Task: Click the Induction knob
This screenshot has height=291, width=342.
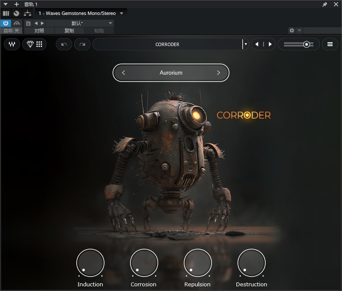Action: coord(90,263)
